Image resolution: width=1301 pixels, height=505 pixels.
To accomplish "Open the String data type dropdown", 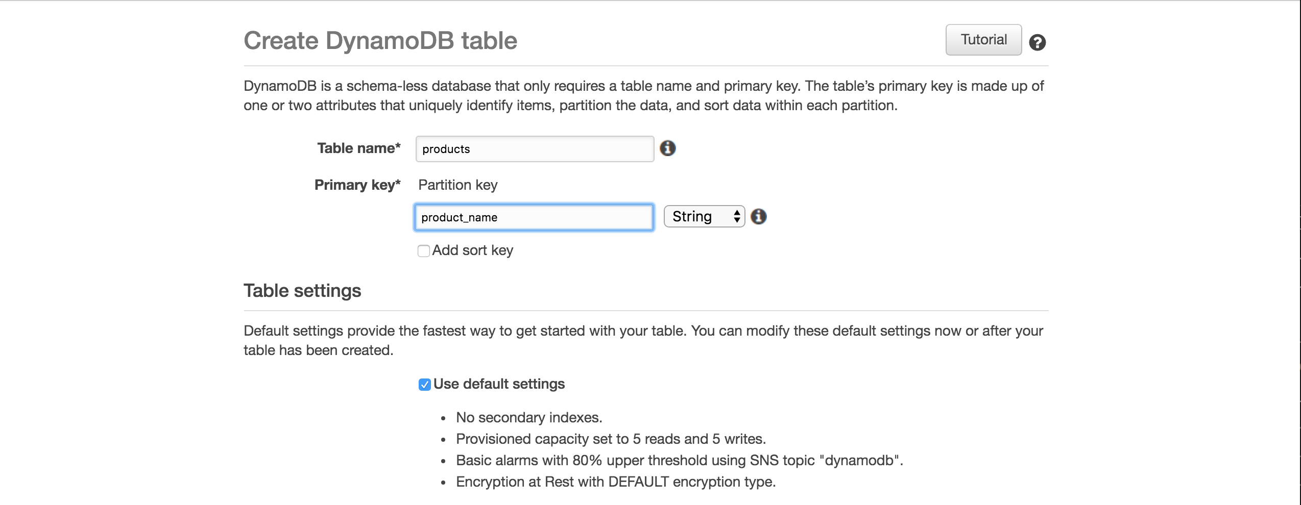I will (x=704, y=216).
